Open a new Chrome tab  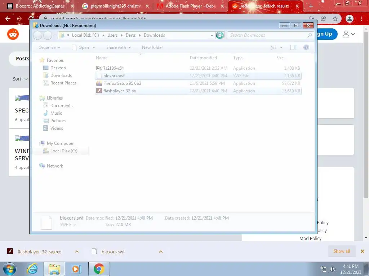click(x=311, y=6)
